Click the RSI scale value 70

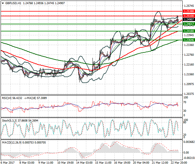click(185, 102)
